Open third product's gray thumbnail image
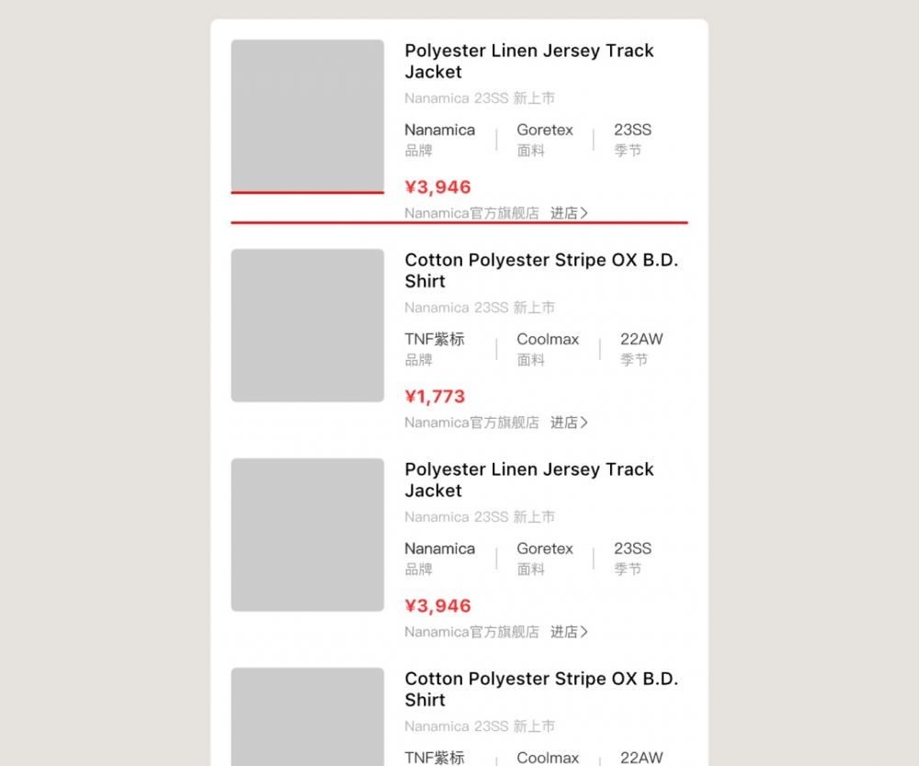This screenshot has width=919, height=766. [307, 535]
